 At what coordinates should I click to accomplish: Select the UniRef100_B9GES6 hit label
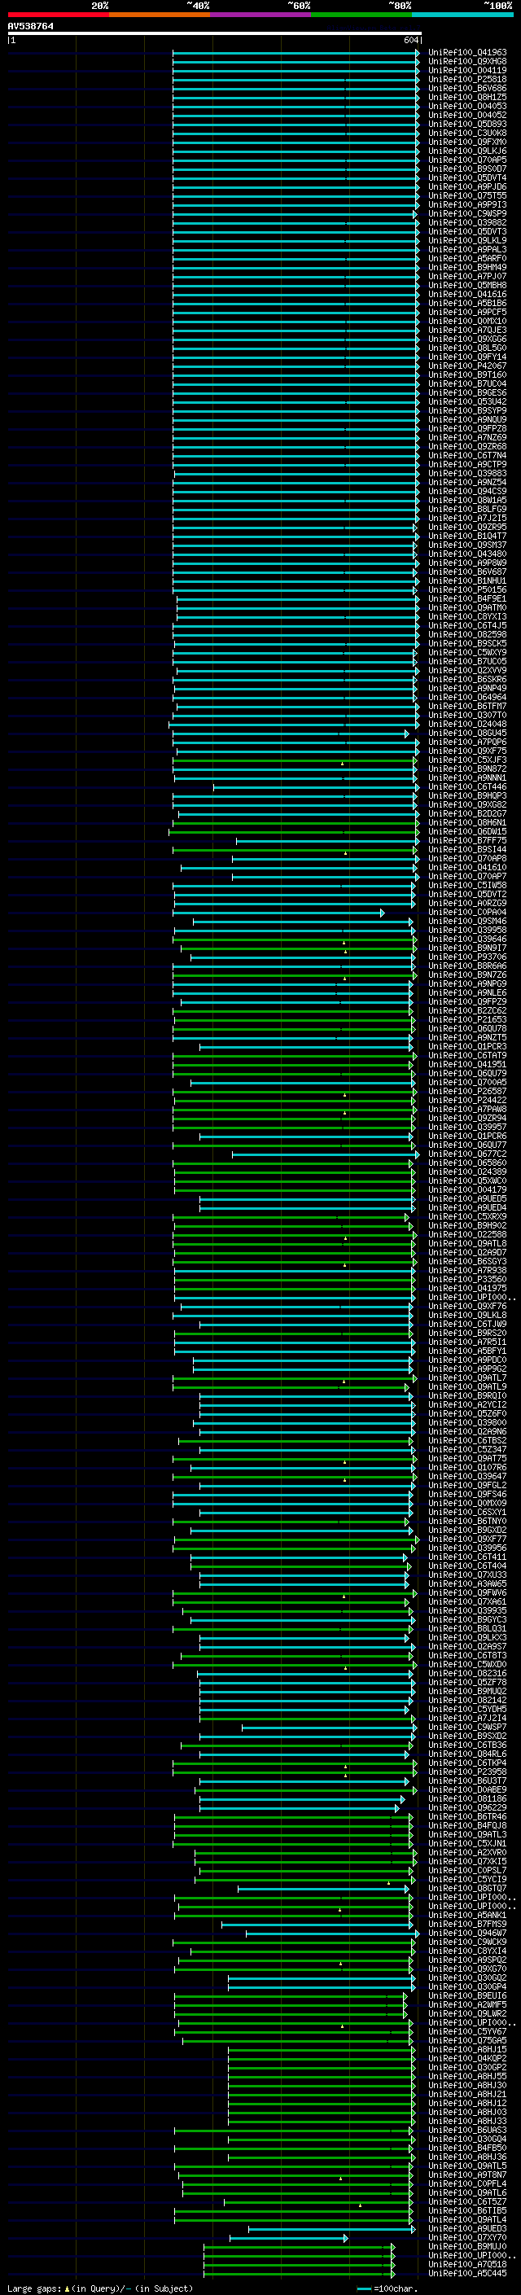467,393
